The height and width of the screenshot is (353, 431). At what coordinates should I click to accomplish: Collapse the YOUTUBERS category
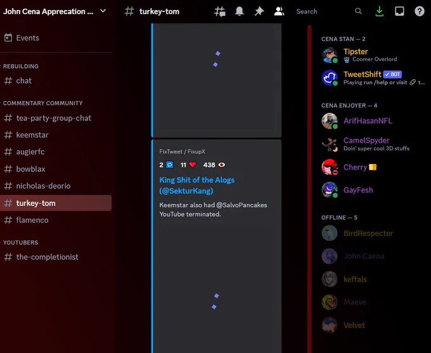pyautogui.click(x=20, y=243)
